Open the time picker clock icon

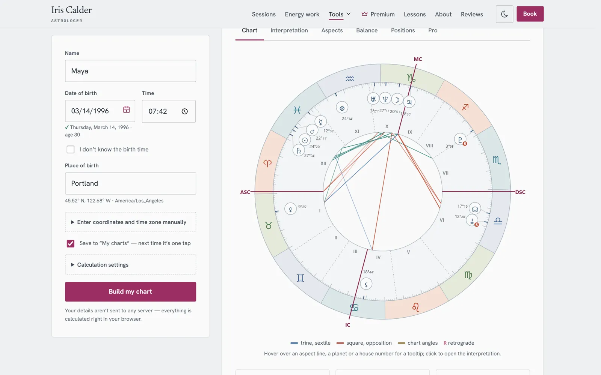tap(184, 111)
